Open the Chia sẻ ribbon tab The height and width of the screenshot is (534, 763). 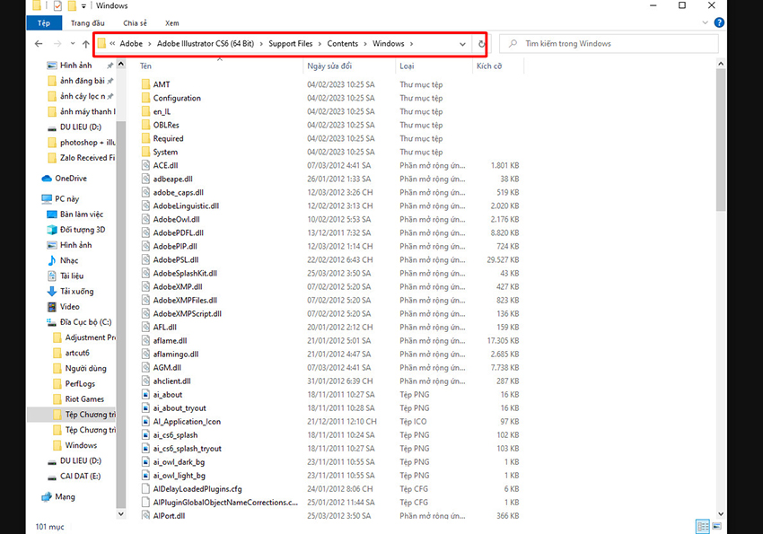coord(136,22)
